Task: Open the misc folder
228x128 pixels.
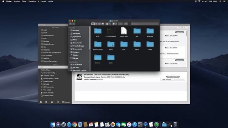Action: click(124, 44)
